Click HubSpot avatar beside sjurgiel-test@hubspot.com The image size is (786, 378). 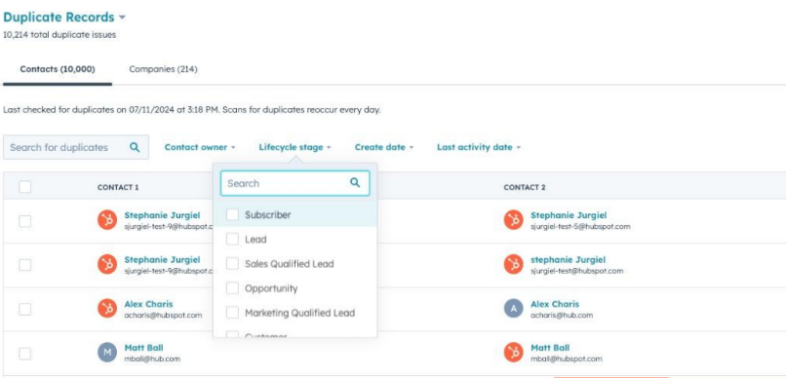(513, 264)
